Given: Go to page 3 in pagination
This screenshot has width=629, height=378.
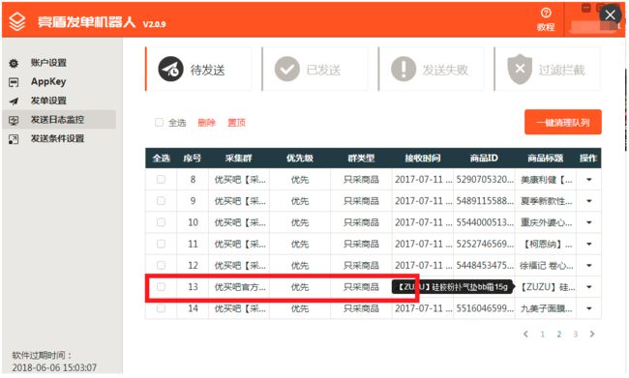Looking at the screenshot, I should pyautogui.click(x=575, y=334).
